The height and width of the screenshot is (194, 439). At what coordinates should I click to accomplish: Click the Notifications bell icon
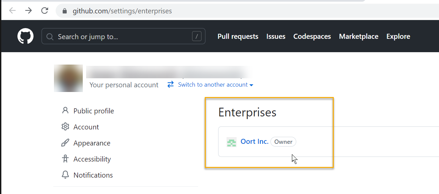point(65,175)
